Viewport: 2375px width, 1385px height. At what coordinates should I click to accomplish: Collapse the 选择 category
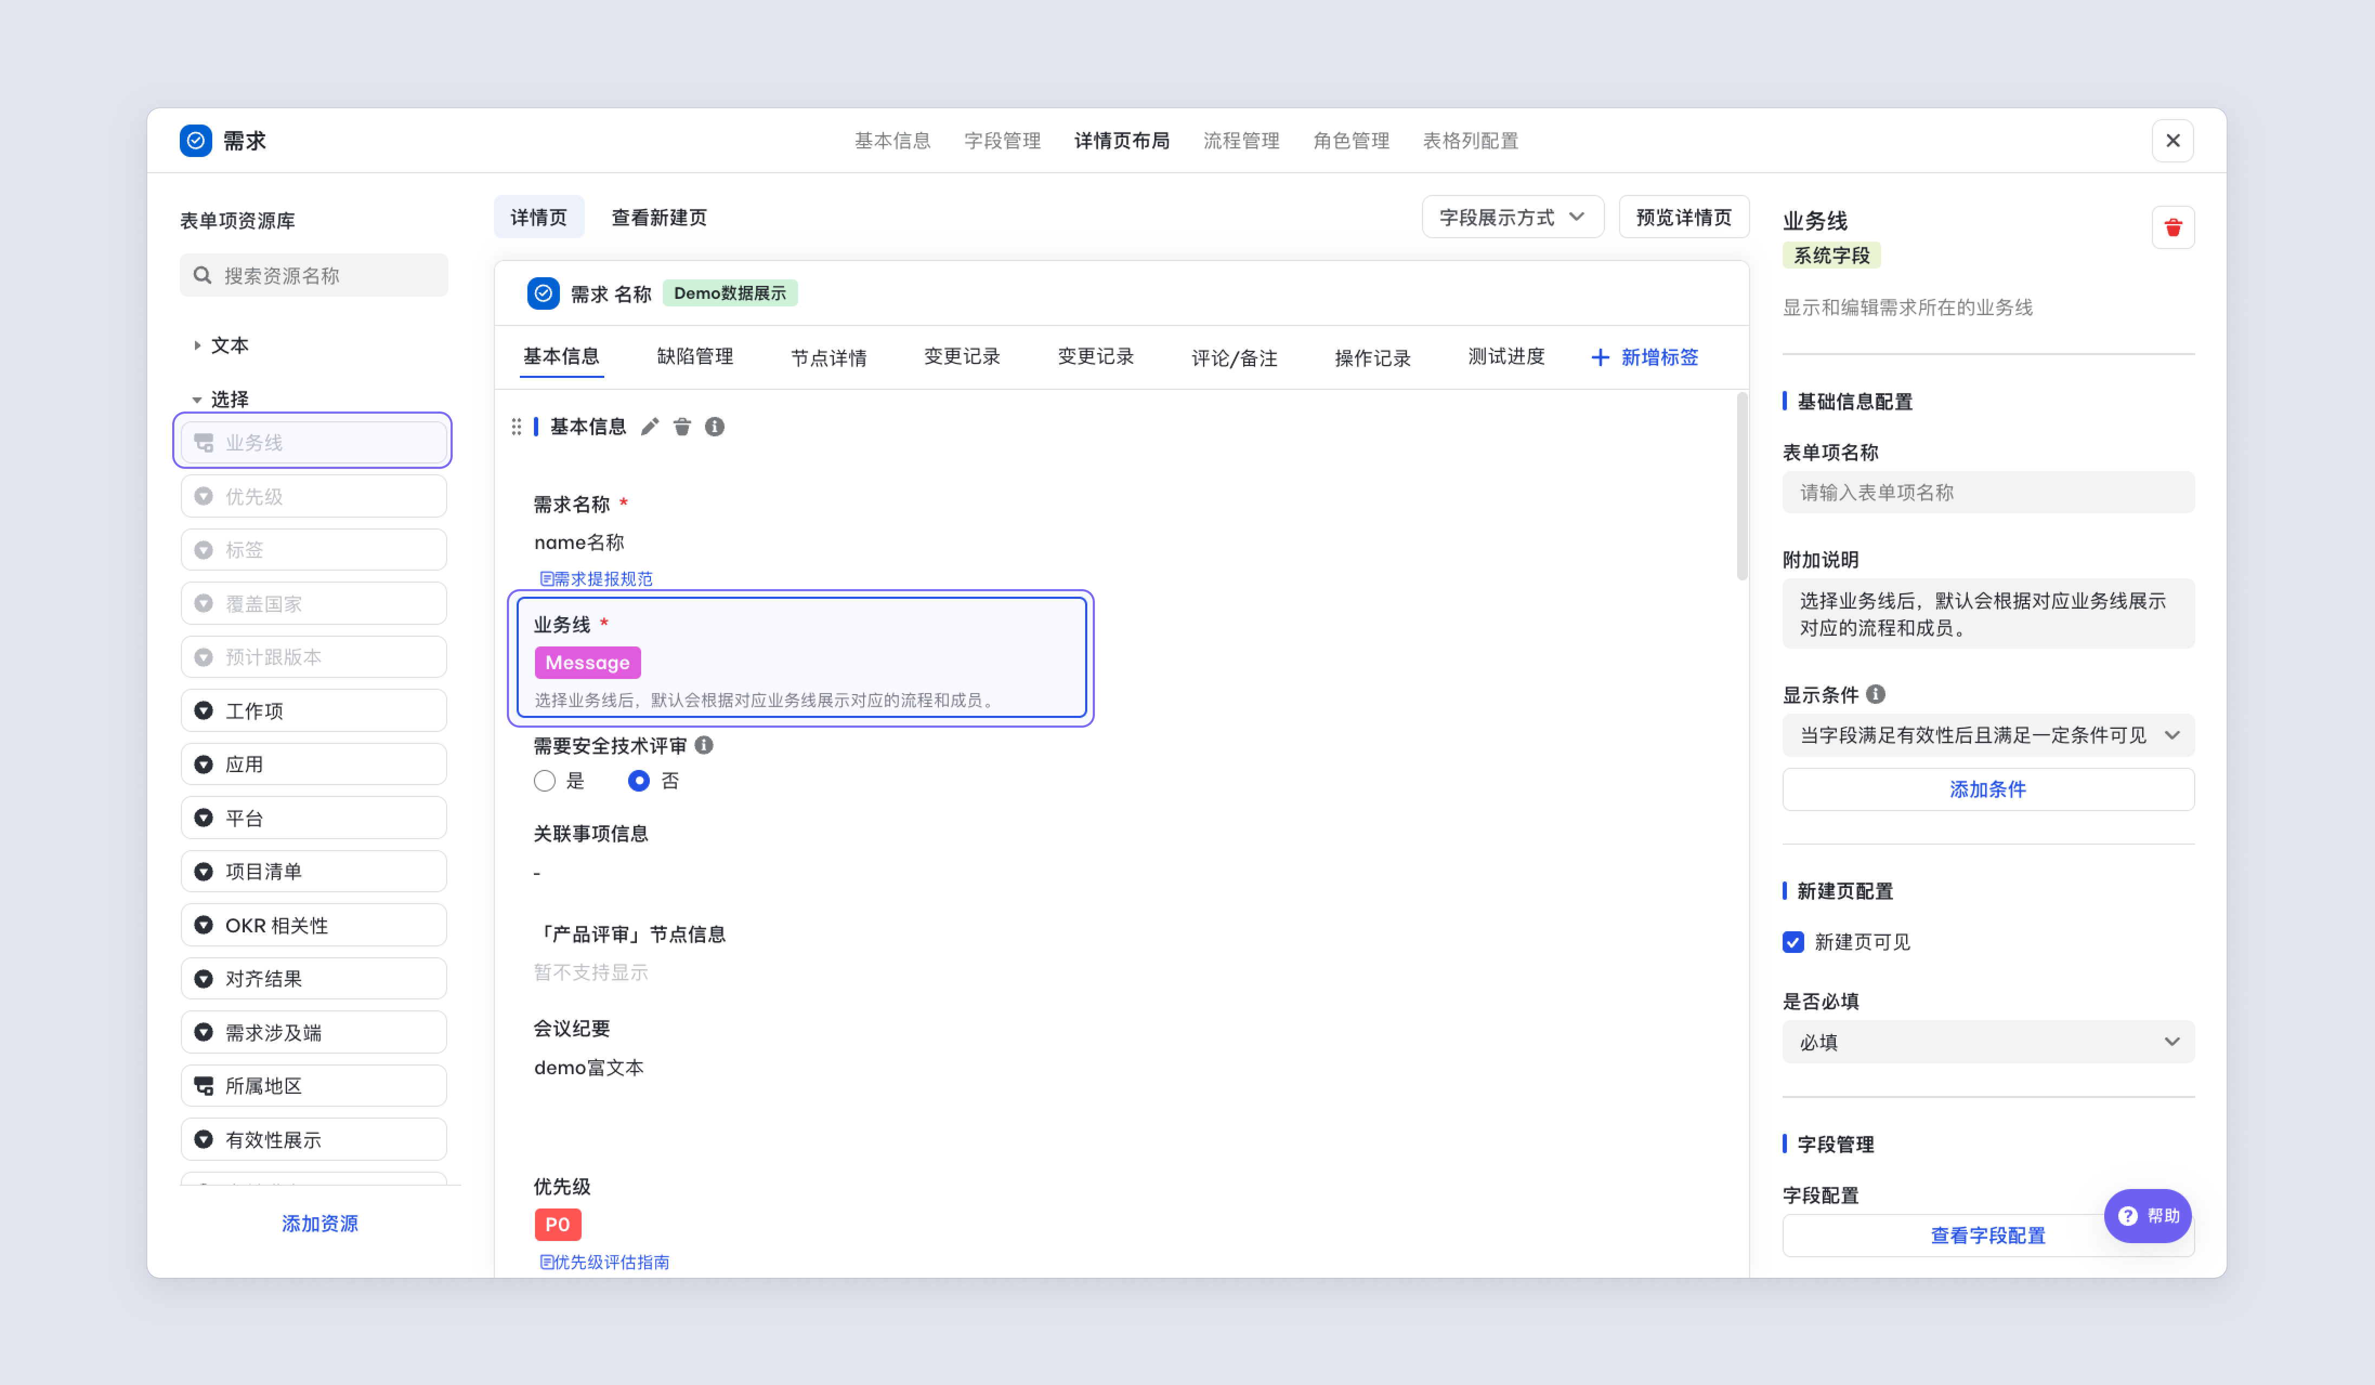197,400
